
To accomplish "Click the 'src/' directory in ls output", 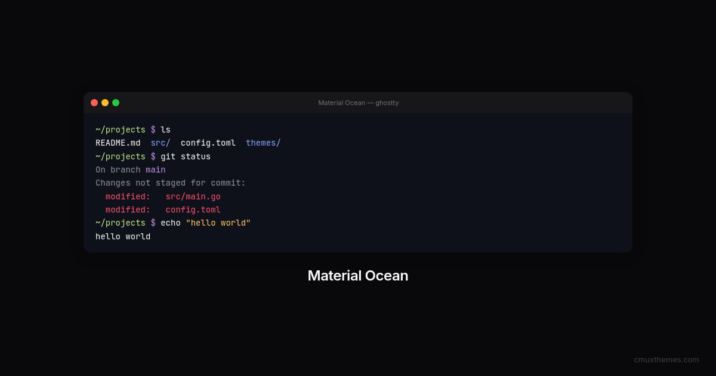I will pyautogui.click(x=161, y=143).
